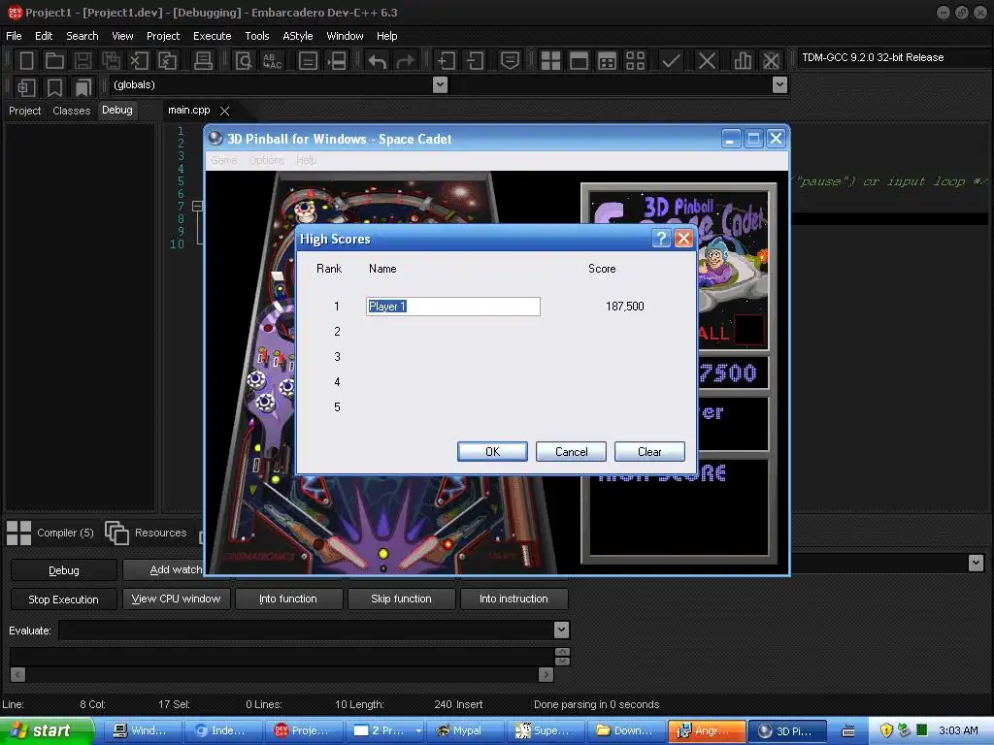Click the Print toolbar icon
The width and height of the screenshot is (994, 745).
(203, 61)
